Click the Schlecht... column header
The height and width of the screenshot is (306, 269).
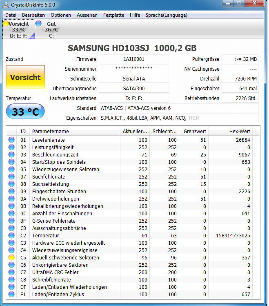(165, 131)
